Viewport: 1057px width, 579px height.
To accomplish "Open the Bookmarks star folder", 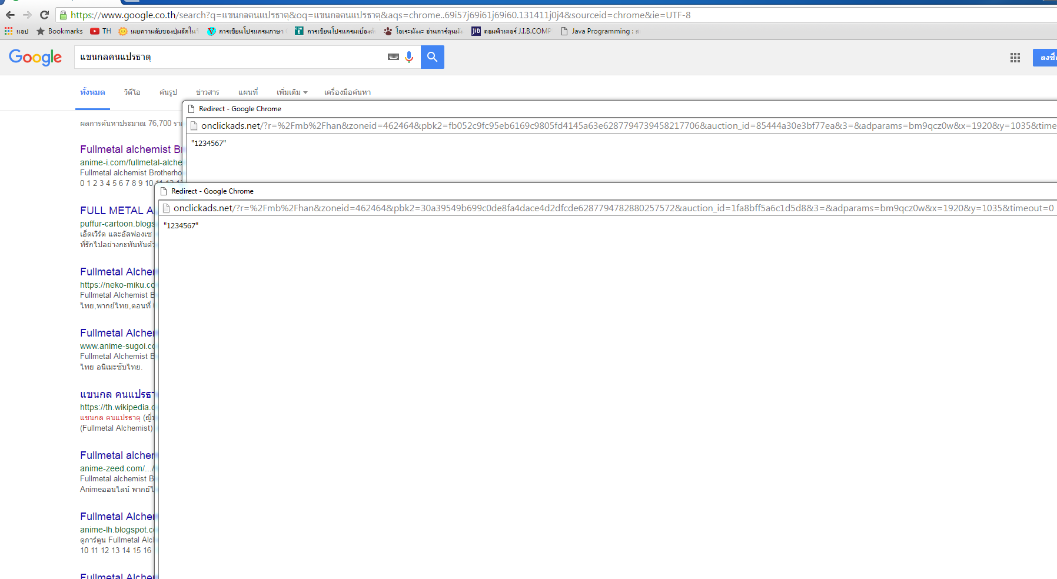I will point(59,31).
